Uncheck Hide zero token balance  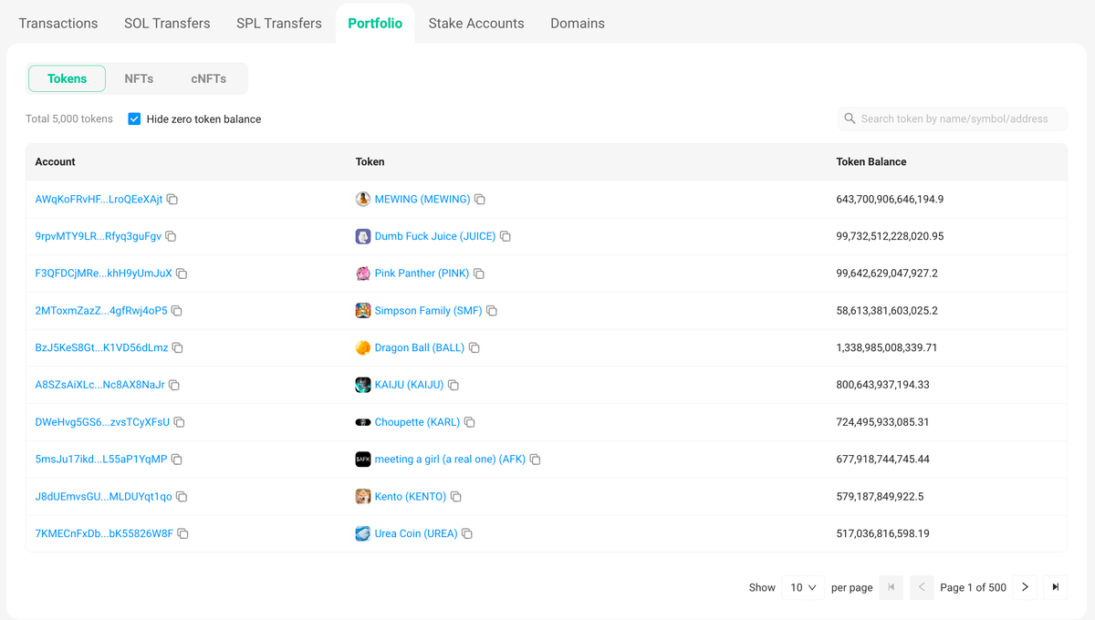point(134,119)
